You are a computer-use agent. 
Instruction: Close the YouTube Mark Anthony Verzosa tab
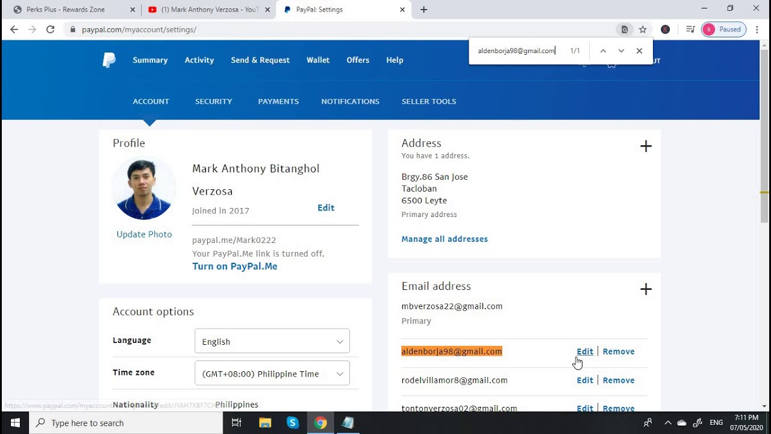pos(267,10)
